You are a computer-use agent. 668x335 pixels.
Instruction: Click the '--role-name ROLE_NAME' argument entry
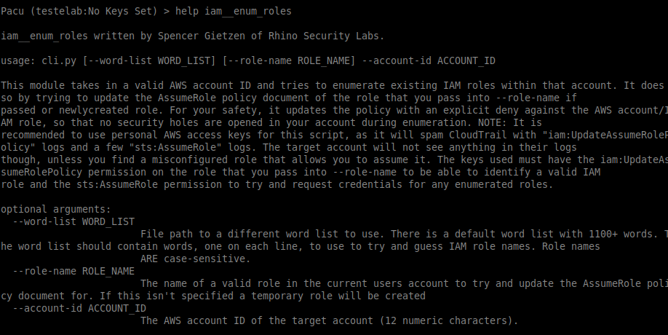point(73,271)
